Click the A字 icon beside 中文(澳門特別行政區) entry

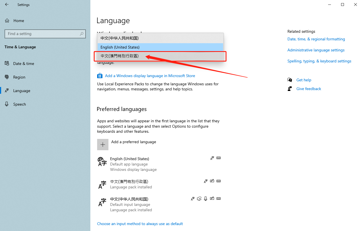[x=102, y=185]
